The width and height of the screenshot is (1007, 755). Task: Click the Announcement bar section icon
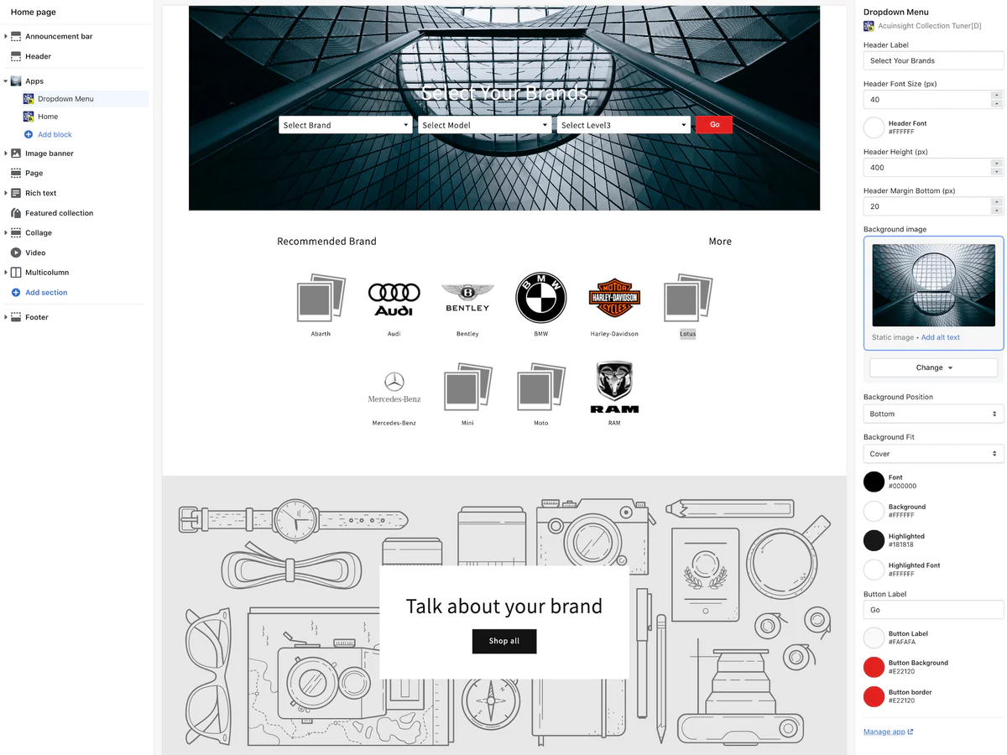[x=16, y=36]
